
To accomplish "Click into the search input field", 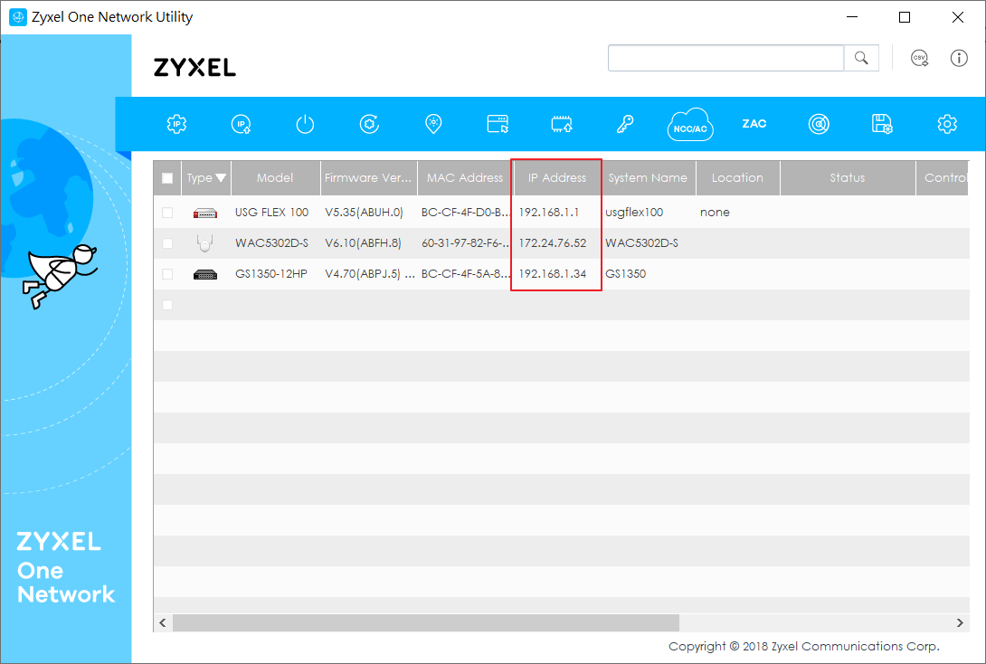I will (x=725, y=58).
